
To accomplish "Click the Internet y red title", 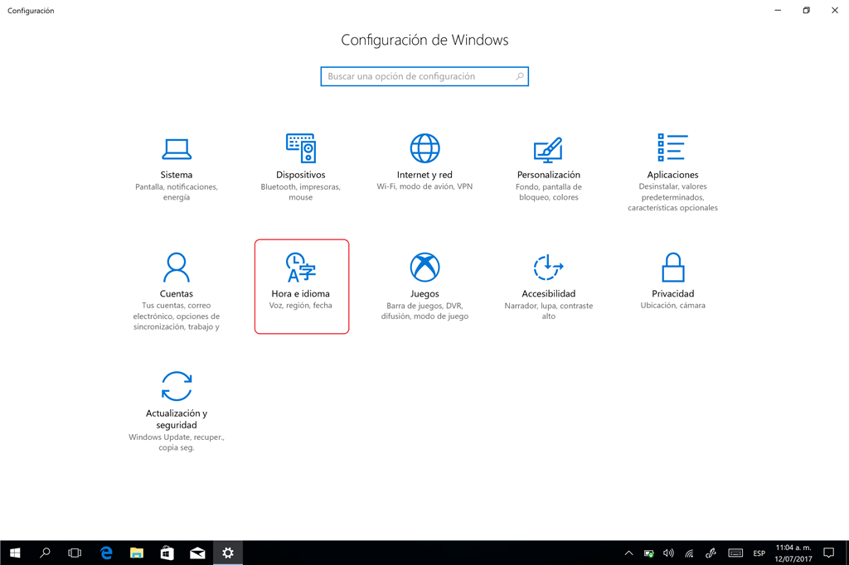I will (x=424, y=175).
